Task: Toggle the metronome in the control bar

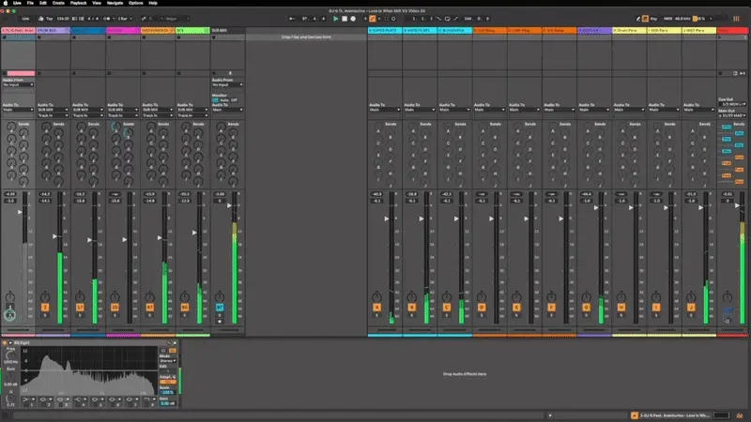Action: point(107,19)
